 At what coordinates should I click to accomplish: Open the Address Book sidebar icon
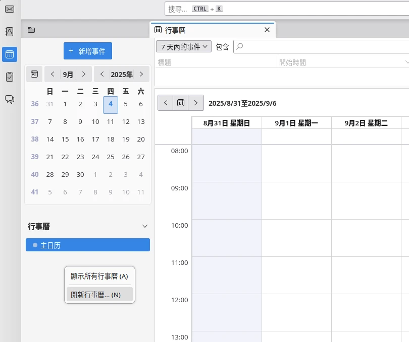pyautogui.click(x=9, y=32)
